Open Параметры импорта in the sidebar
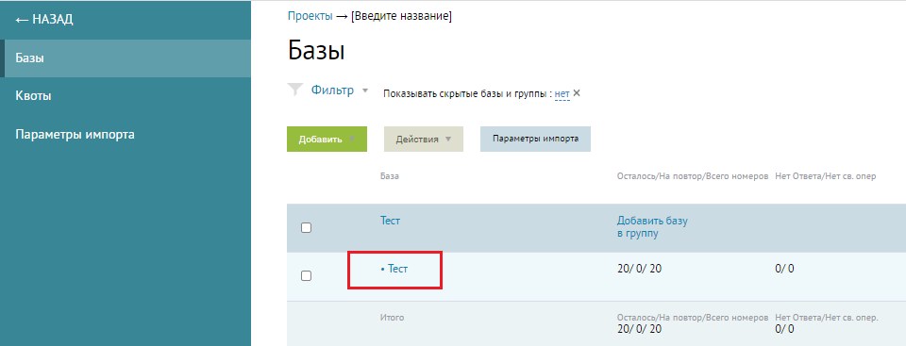The height and width of the screenshot is (346, 906). tap(126, 135)
